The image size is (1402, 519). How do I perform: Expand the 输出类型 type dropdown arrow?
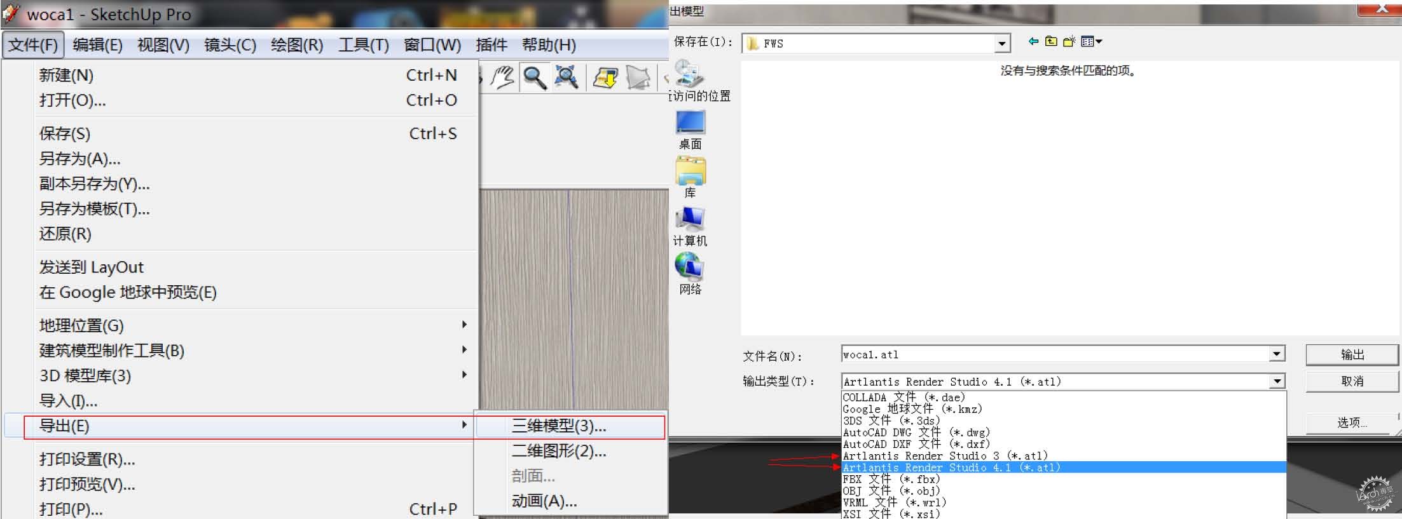(x=1277, y=381)
